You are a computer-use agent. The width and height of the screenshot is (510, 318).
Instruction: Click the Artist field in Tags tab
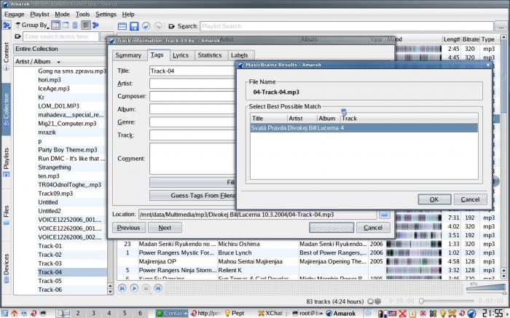pos(192,84)
